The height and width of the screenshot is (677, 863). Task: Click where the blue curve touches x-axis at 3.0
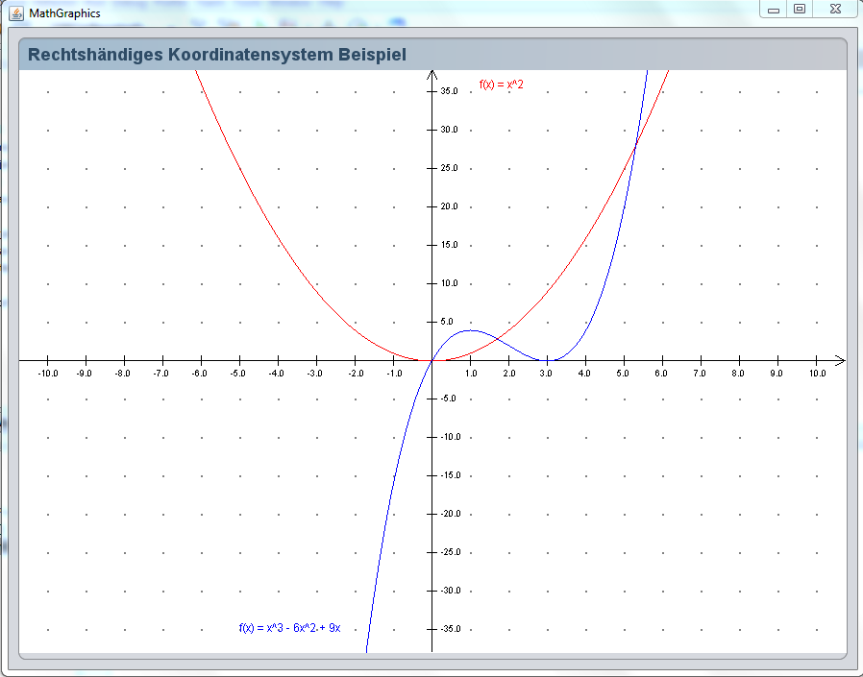pos(548,360)
